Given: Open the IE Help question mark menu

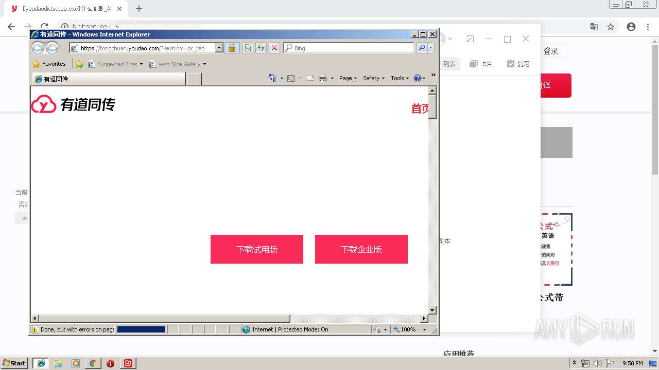Looking at the screenshot, I should 420,78.
